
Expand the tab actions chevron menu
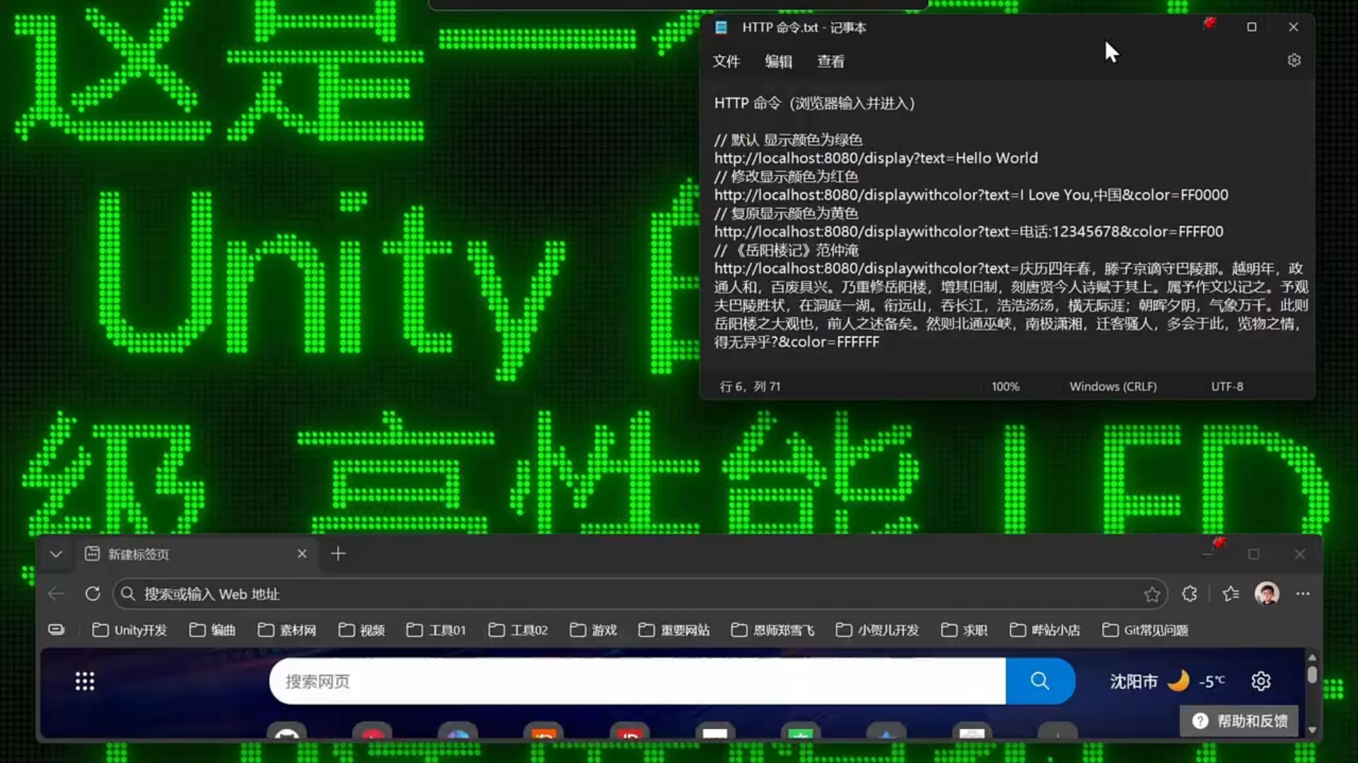(x=56, y=555)
